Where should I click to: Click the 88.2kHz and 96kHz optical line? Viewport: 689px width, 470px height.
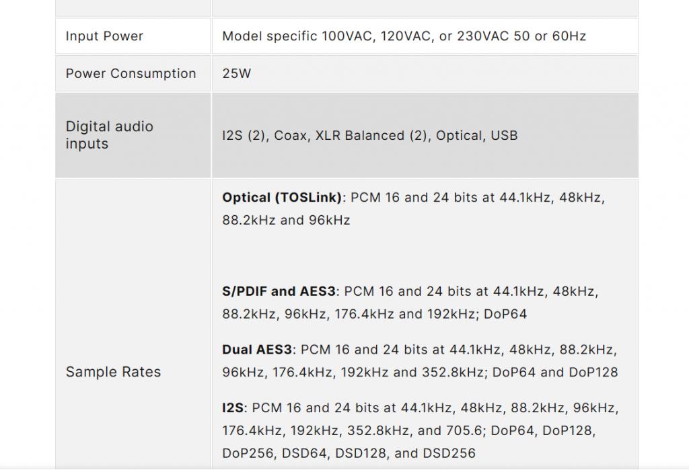tap(286, 220)
